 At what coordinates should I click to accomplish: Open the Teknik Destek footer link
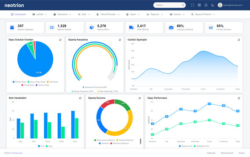click(x=227, y=153)
